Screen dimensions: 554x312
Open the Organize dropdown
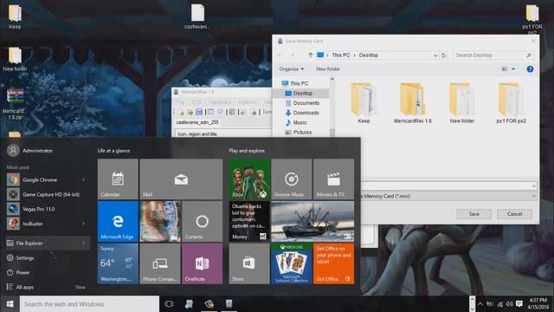tap(291, 69)
